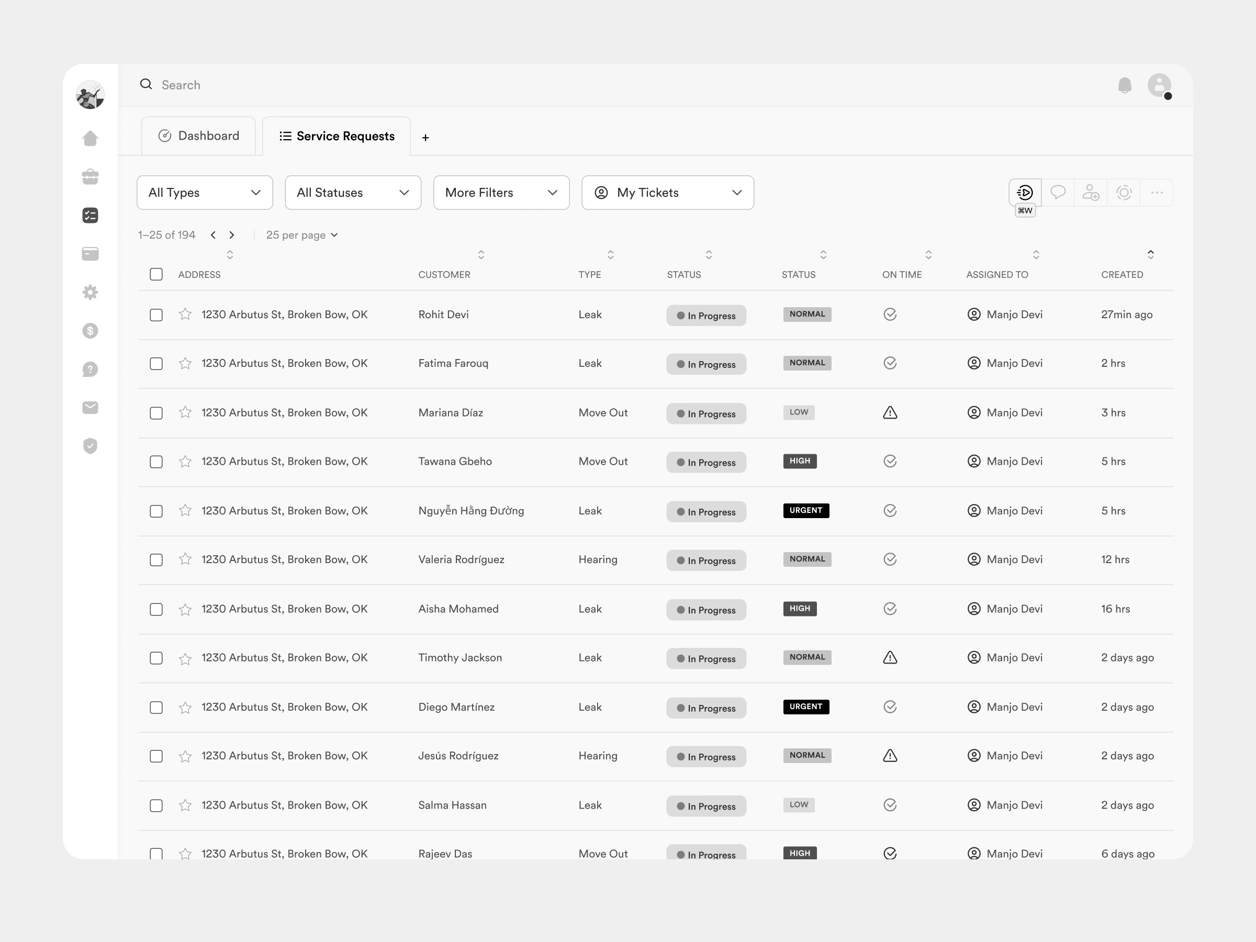The height and width of the screenshot is (942, 1256).
Task: Open the dollar billing sidebar icon
Action: (x=91, y=330)
